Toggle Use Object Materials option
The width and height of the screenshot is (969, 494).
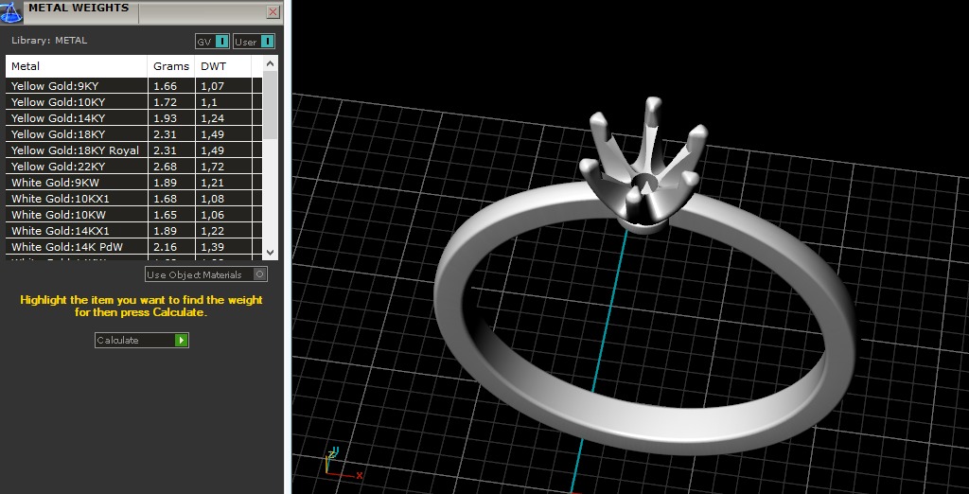(205, 274)
